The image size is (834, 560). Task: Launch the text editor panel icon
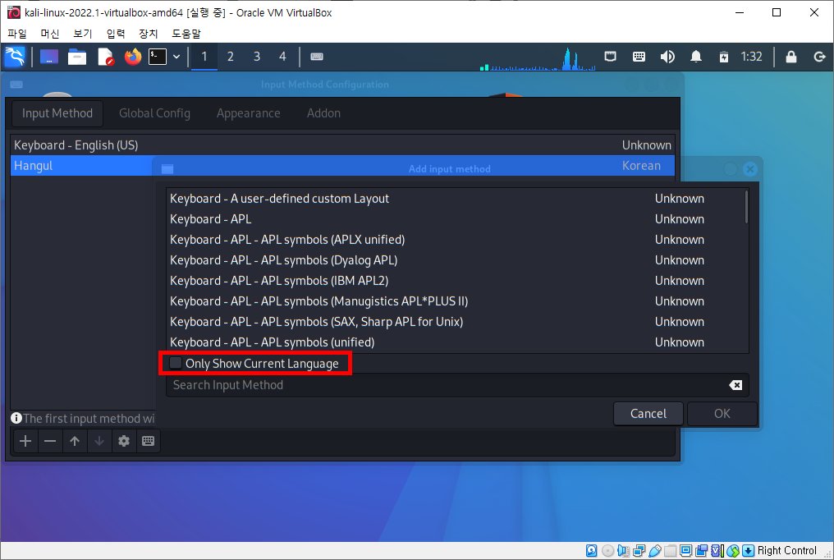(x=105, y=57)
